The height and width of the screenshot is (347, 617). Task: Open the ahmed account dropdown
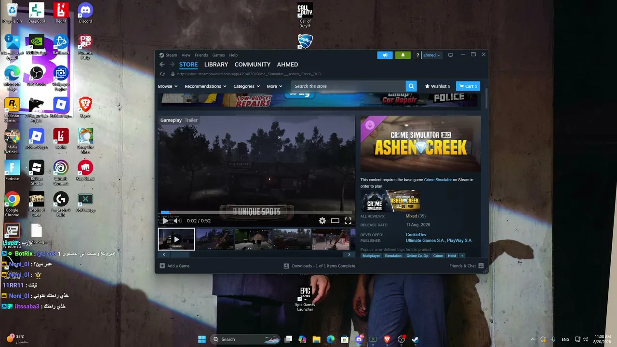431,55
